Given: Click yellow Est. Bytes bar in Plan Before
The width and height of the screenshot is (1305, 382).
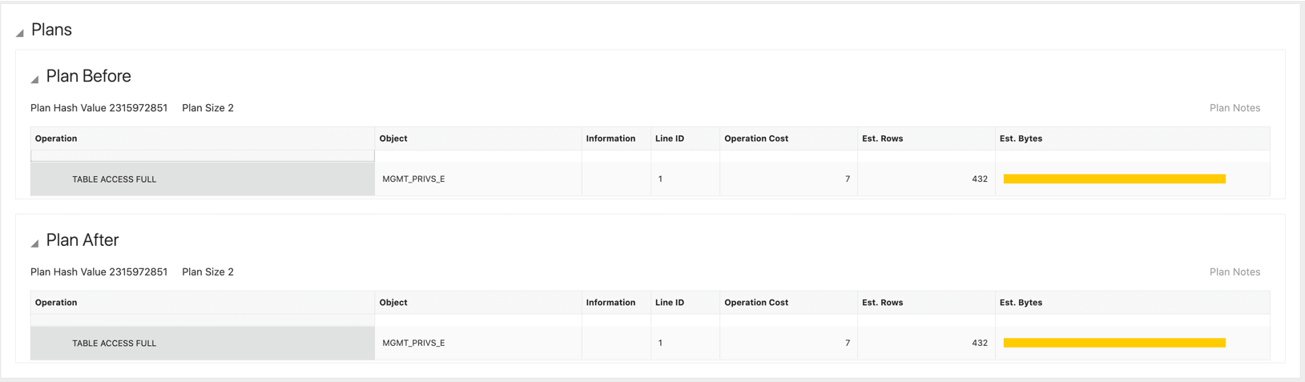Looking at the screenshot, I should pos(1114,179).
